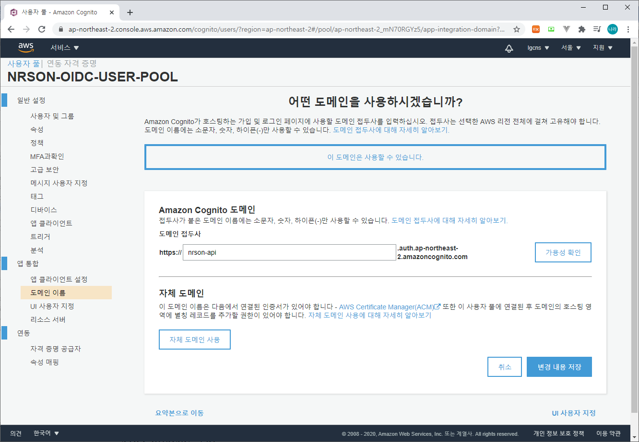Open 리소스 서버 in sidebar
This screenshot has height=442, width=639.
click(x=48, y=319)
